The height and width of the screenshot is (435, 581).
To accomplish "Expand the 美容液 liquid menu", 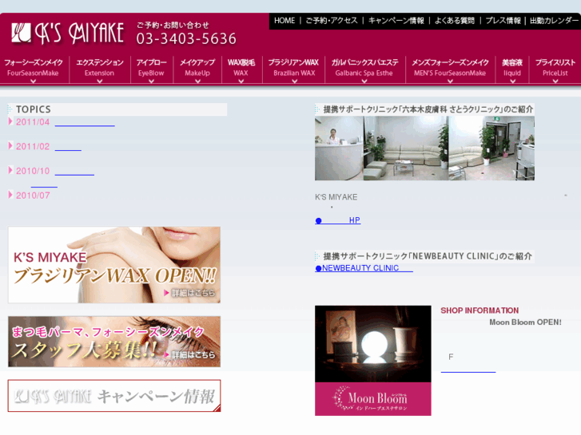I will click(512, 69).
